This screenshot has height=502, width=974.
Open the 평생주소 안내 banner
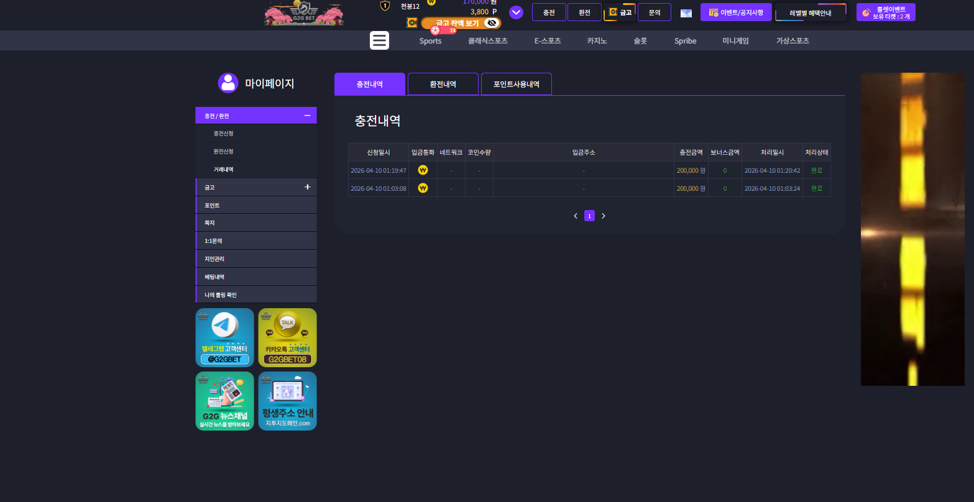pos(287,401)
